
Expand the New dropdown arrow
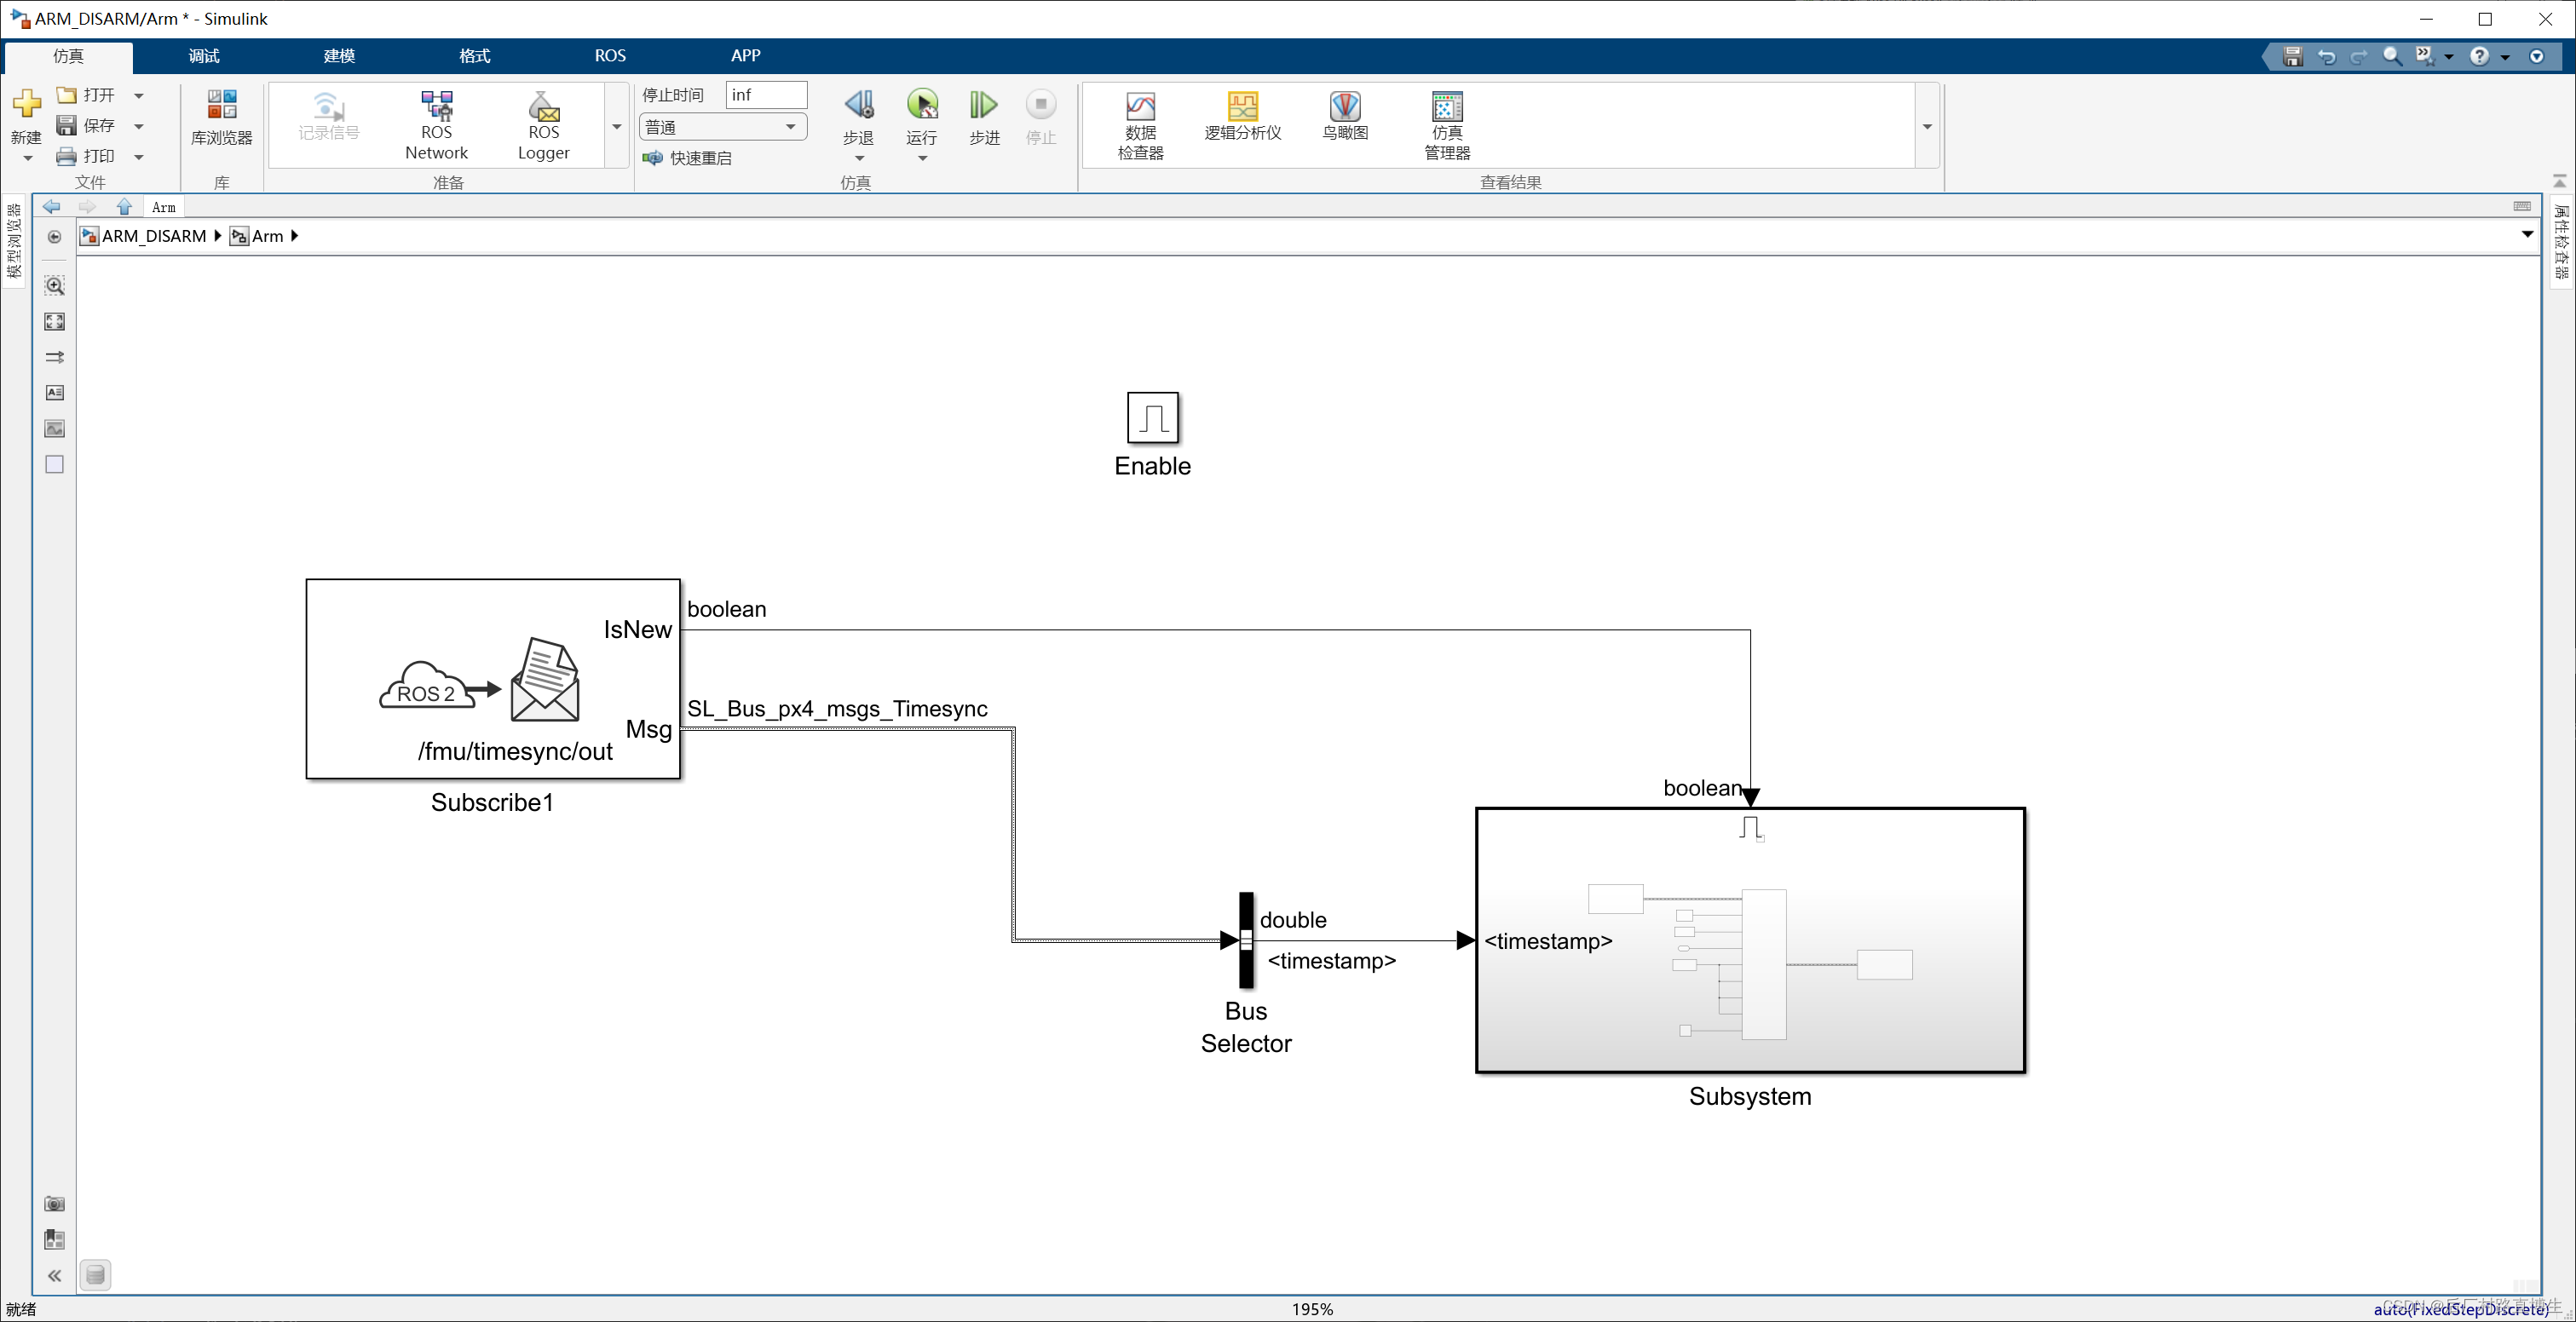pos(27,158)
